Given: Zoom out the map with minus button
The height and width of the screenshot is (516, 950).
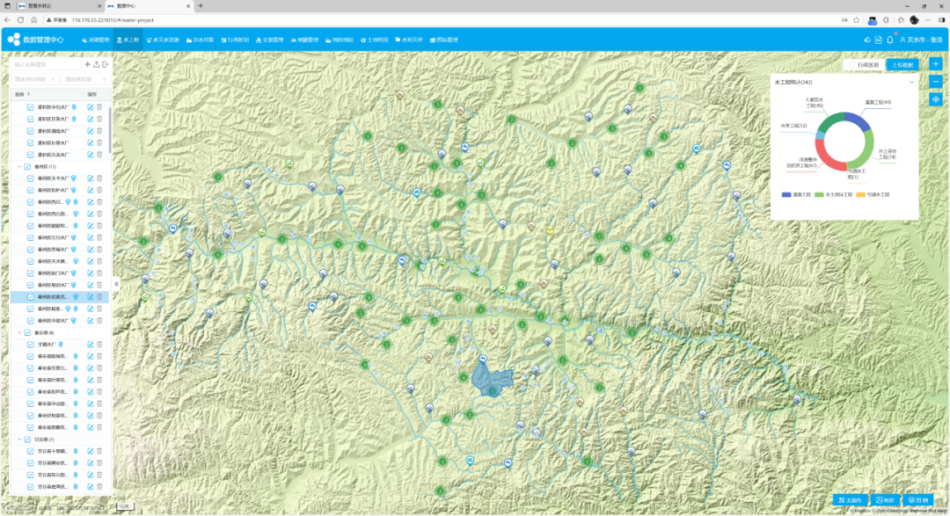Looking at the screenshot, I should coord(936,82).
